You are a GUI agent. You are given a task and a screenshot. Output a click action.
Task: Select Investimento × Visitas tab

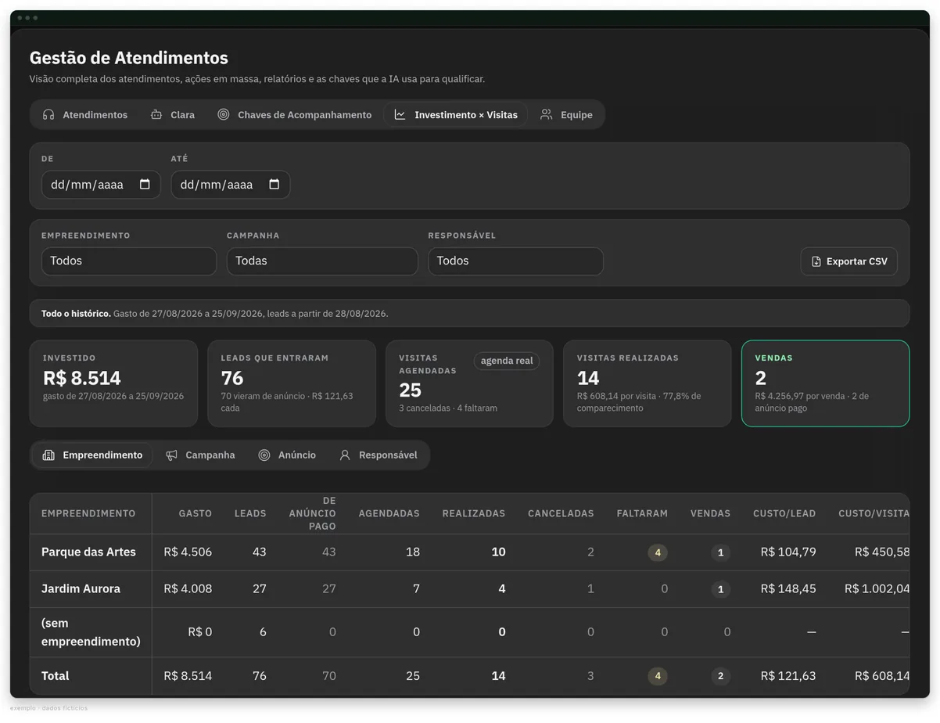[x=456, y=115]
